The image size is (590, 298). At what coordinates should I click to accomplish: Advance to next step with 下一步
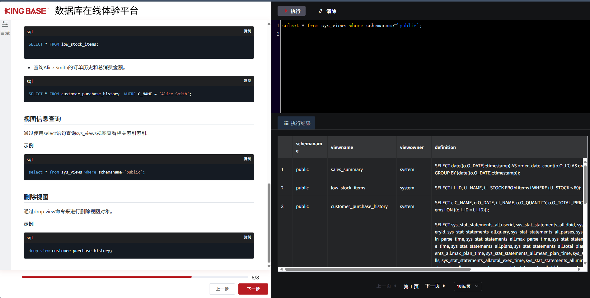pos(253,289)
